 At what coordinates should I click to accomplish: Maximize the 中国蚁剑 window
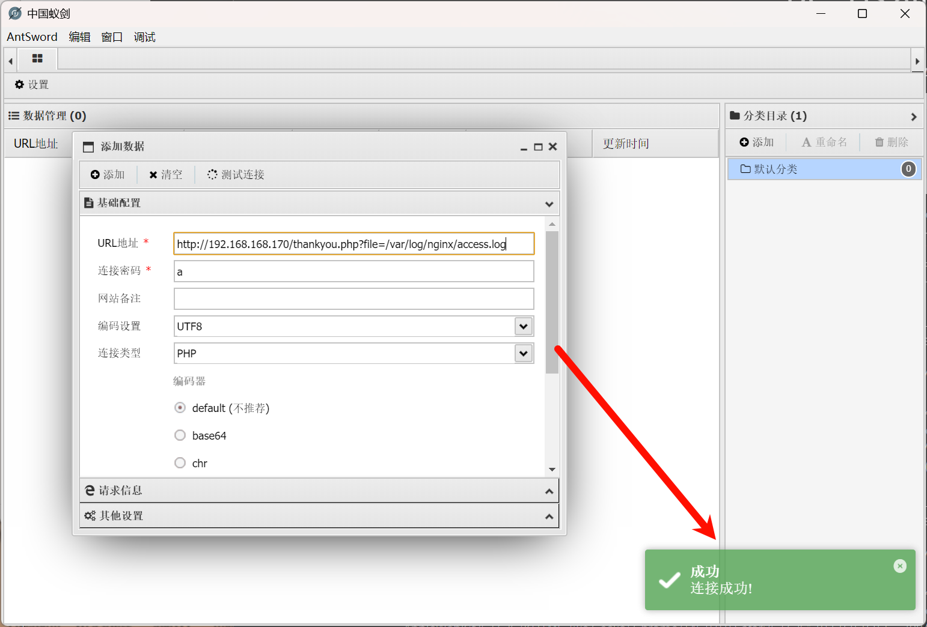pos(862,13)
